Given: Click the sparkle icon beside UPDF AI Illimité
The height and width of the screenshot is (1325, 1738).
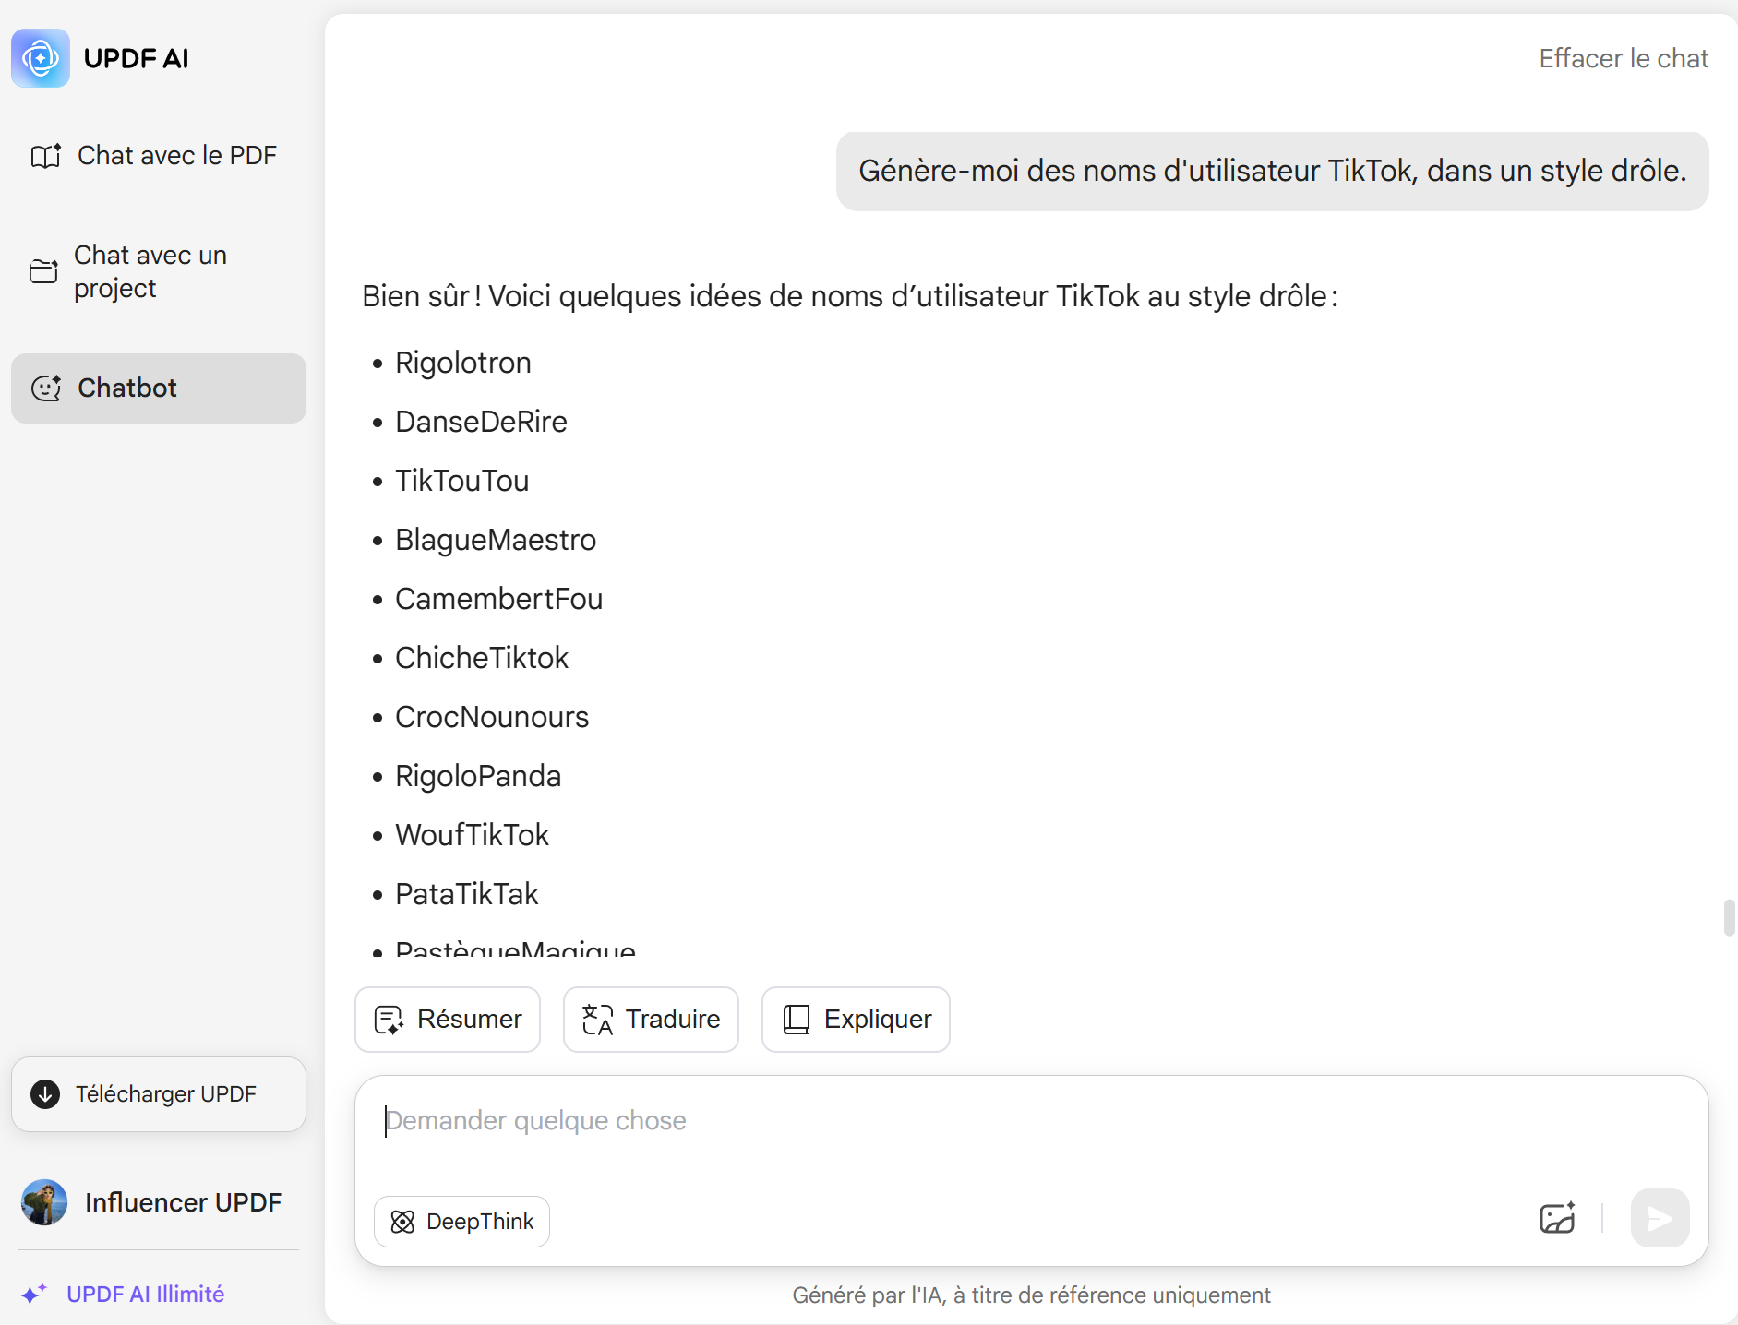Looking at the screenshot, I should pos(34,1294).
